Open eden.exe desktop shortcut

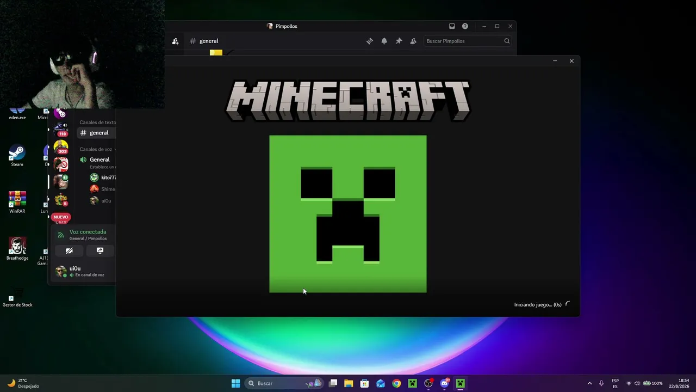(x=17, y=114)
